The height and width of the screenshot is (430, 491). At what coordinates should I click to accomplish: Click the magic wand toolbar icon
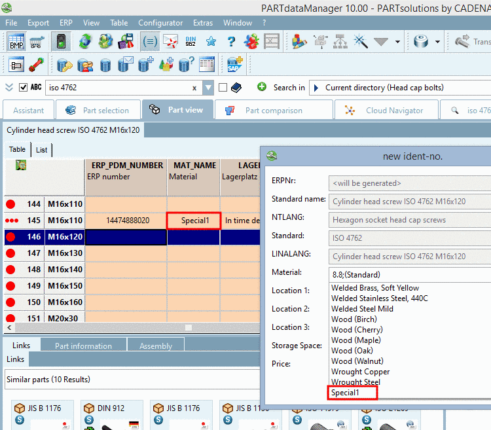(360, 42)
